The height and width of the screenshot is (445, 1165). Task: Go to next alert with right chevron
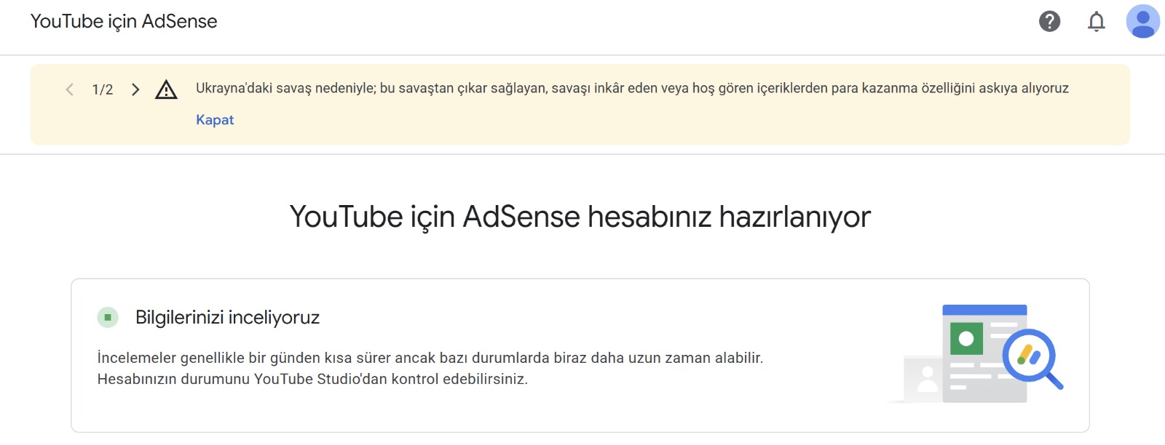[x=135, y=89]
